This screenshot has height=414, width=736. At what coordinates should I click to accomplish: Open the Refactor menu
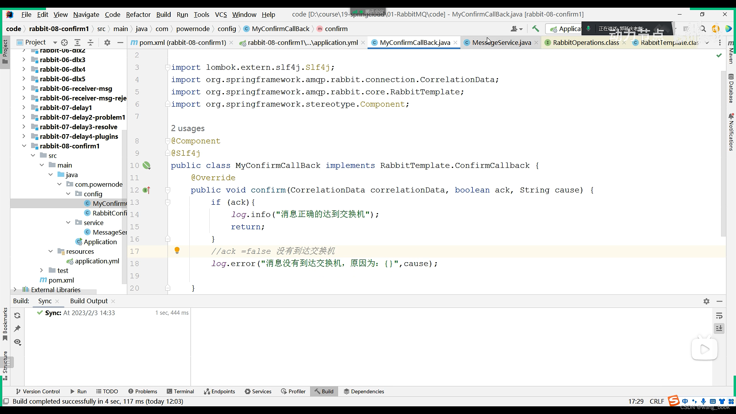[x=138, y=15]
